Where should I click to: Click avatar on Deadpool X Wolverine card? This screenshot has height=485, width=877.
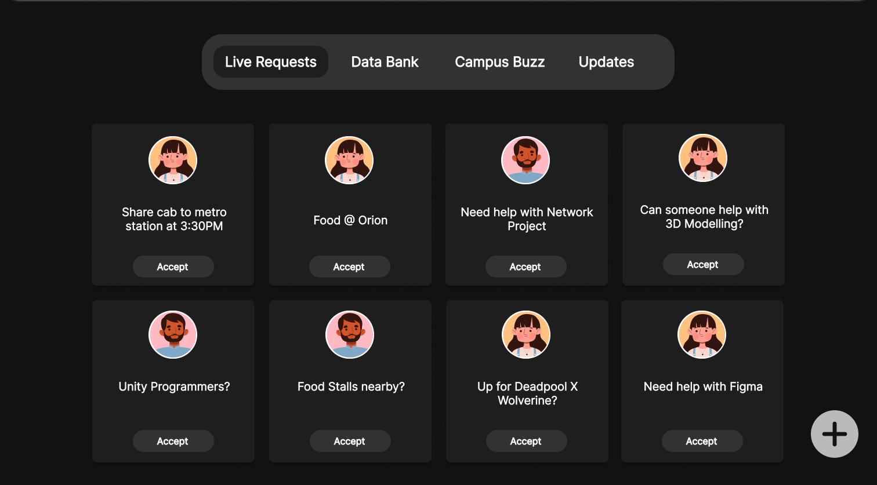[x=526, y=334]
